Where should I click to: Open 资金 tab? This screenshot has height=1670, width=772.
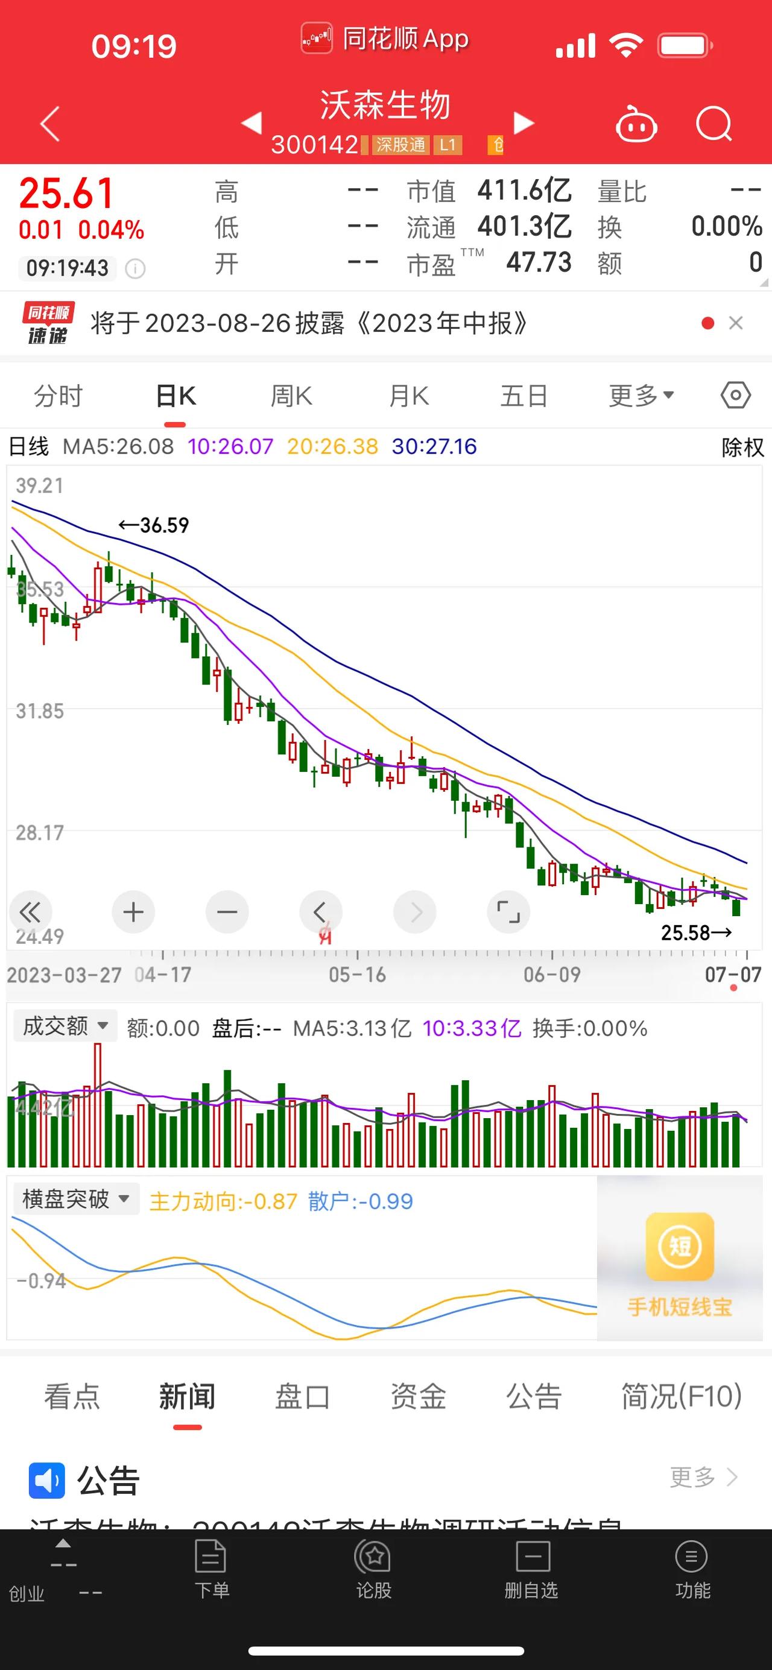pyautogui.click(x=418, y=1397)
